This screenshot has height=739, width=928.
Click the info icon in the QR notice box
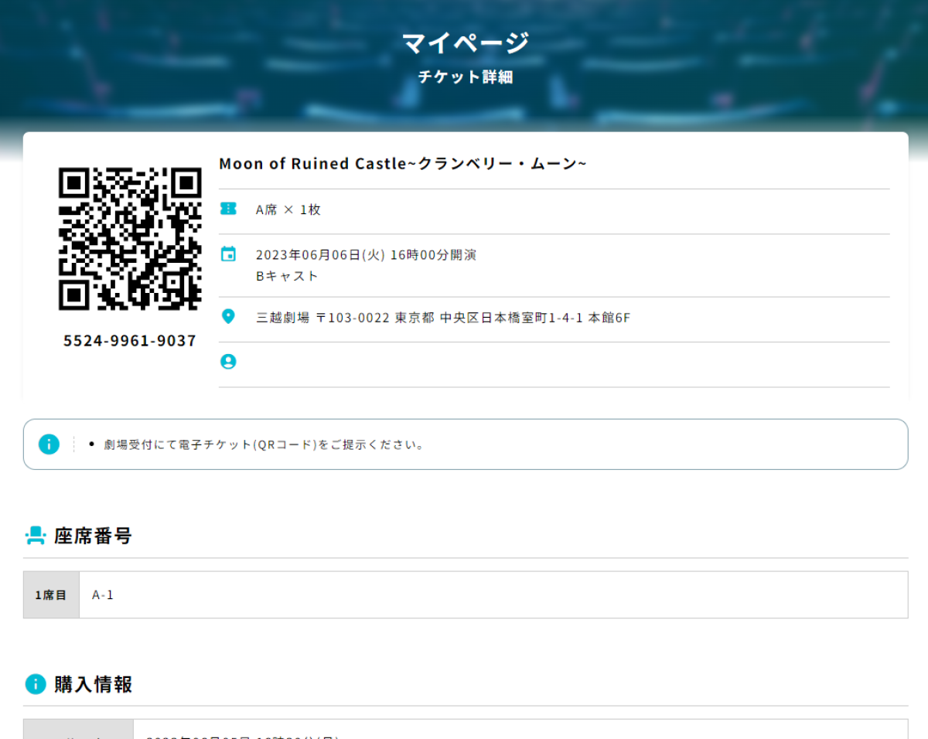point(49,444)
